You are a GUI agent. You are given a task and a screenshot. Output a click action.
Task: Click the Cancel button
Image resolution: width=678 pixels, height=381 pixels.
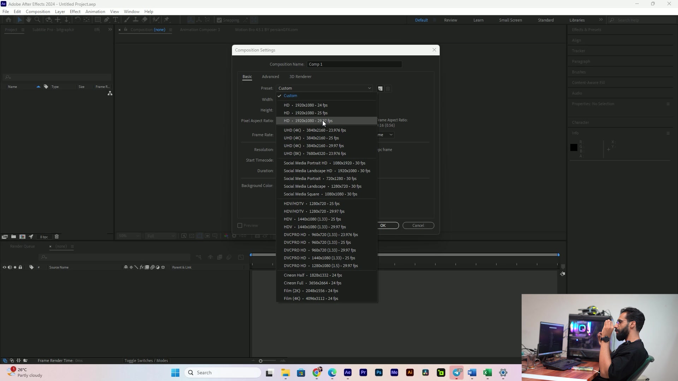point(418,225)
